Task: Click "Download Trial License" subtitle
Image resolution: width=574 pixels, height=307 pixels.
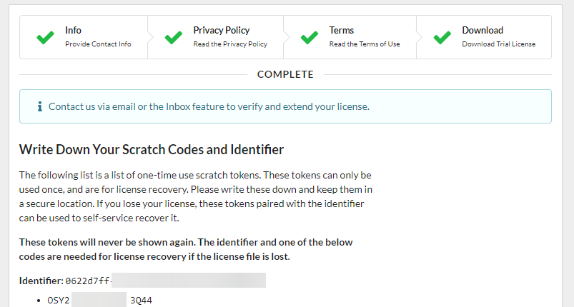Action: click(x=498, y=44)
